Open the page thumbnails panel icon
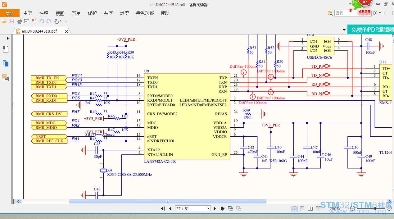The height and width of the screenshot is (219, 394). 6,49
